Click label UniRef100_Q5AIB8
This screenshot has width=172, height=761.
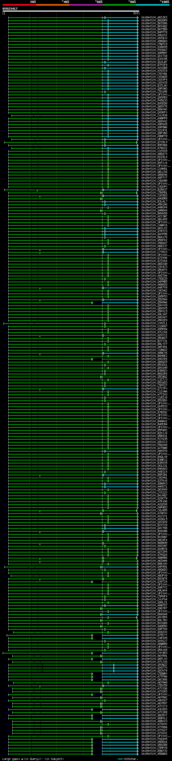[x=154, y=745]
